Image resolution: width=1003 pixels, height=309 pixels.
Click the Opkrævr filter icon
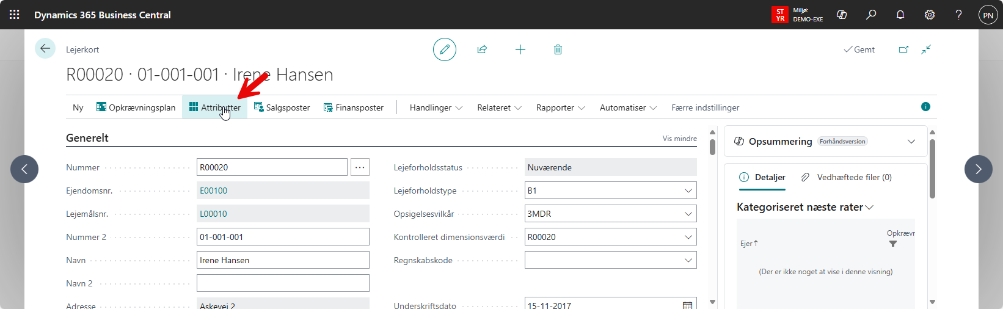(x=893, y=244)
